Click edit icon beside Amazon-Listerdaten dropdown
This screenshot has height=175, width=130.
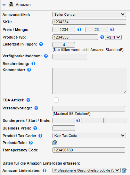point(124,170)
